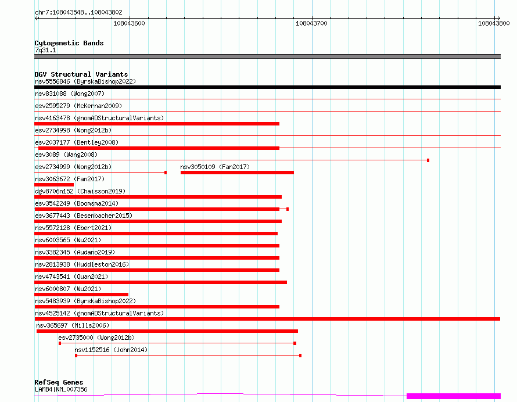
Task: Open nsv6000807 (Wu2021) label
Action: click(68, 289)
